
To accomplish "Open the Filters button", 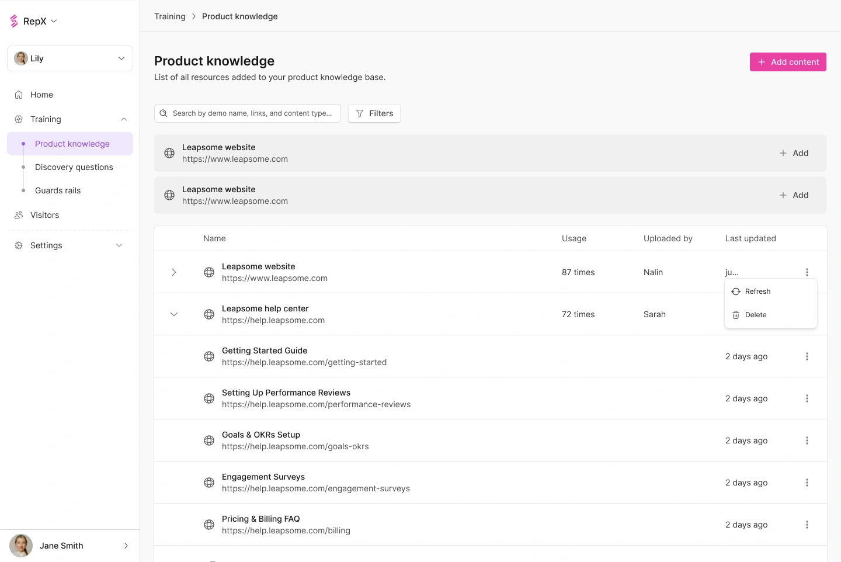I will coord(374,113).
